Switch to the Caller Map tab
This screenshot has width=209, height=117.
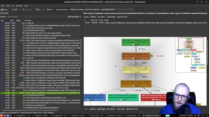point(121,109)
